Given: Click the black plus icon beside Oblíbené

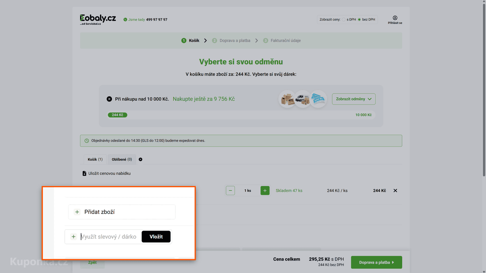Looking at the screenshot, I should pyautogui.click(x=141, y=159).
